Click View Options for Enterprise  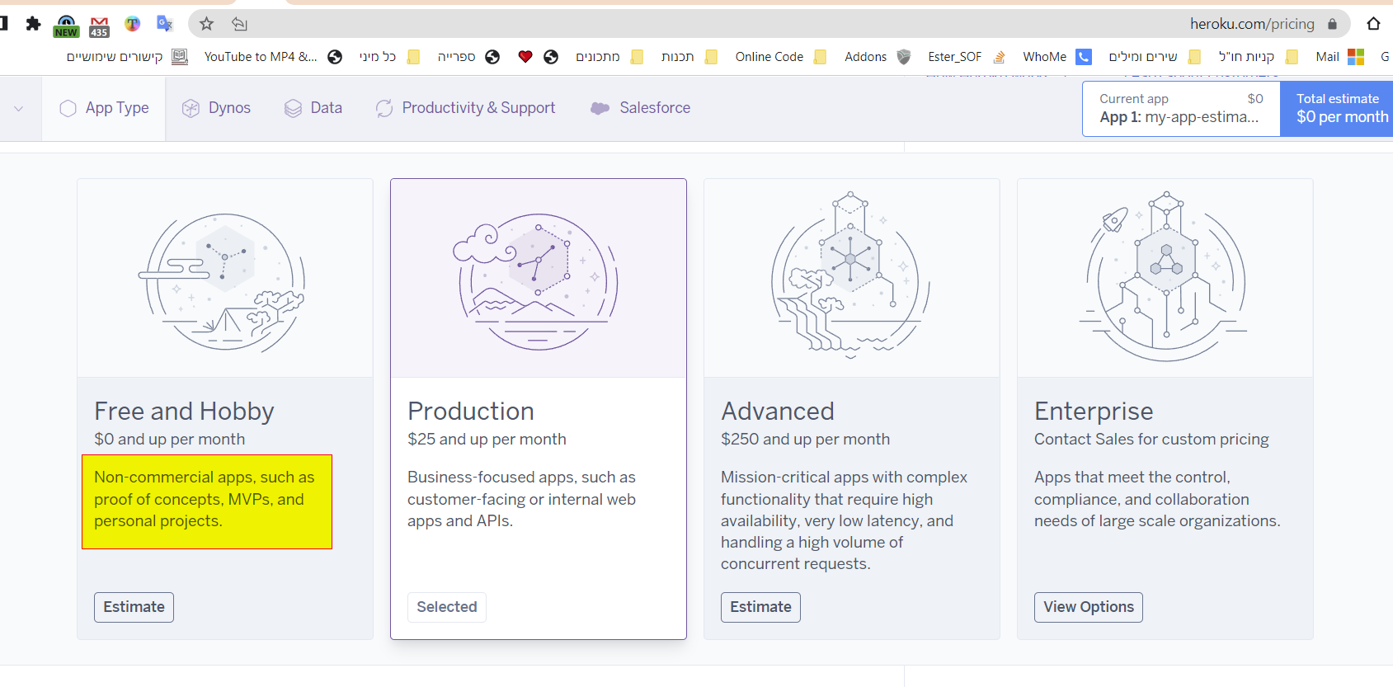pyautogui.click(x=1088, y=607)
